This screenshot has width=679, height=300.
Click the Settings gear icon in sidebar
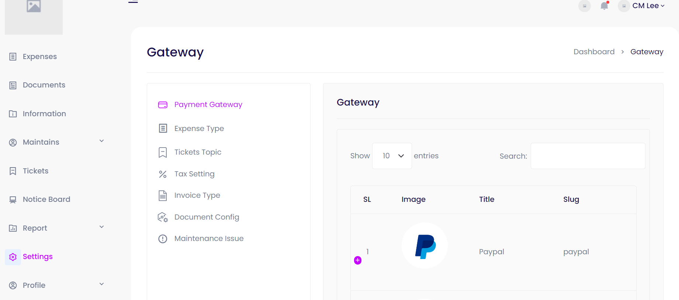[13, 257]
